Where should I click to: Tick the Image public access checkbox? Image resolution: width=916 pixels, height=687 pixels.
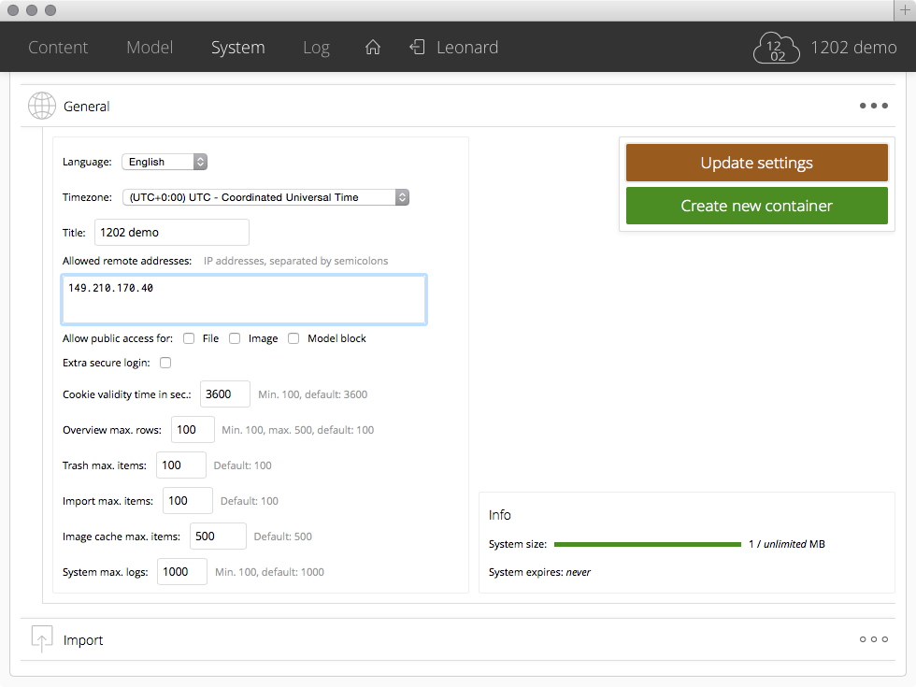click(x=235, y=338)
